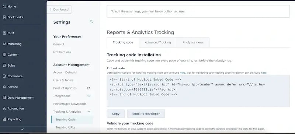Click the 'Account Management' section header
Screen dimensions: 295x134
[72, 65]
